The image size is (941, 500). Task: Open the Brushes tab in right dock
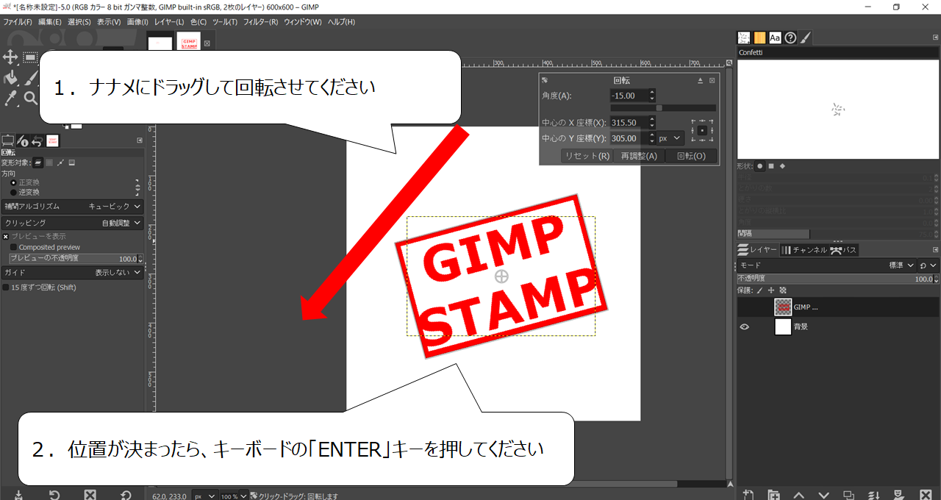pos(744,37)
